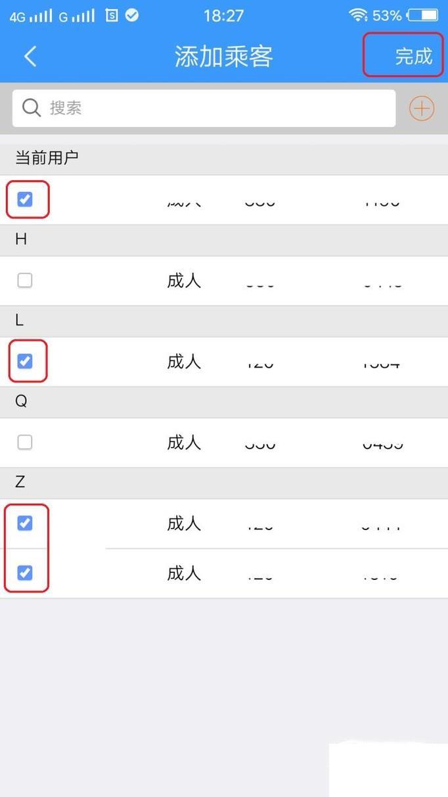
Task: Tap the search magnifier icon
Action: (32, 108)
